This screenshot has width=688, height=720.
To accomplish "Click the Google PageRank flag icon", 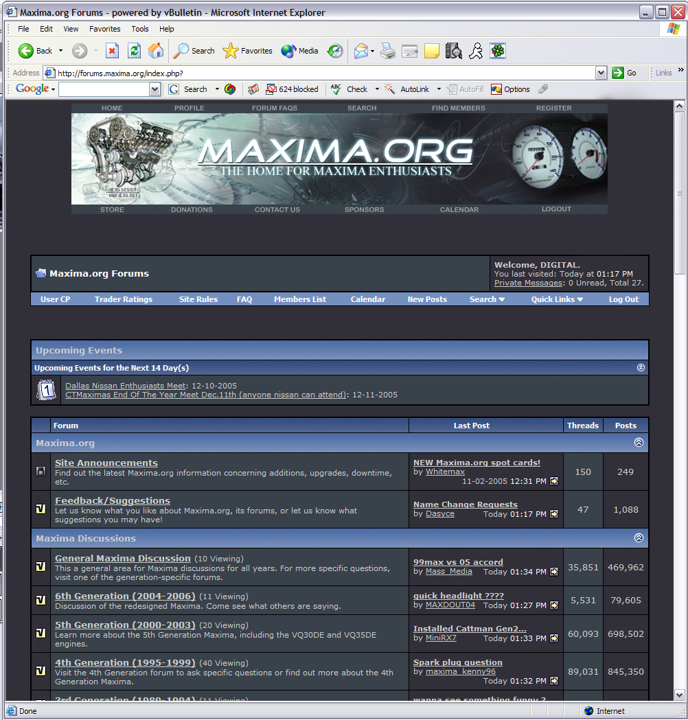I will tap(253, 89).
